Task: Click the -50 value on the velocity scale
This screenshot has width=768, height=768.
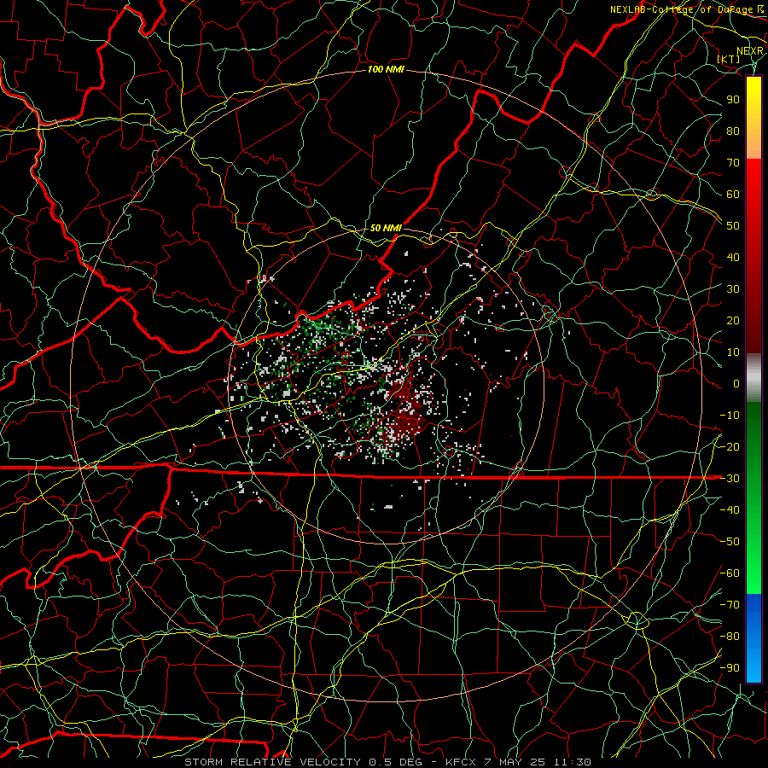Action: 730,542
